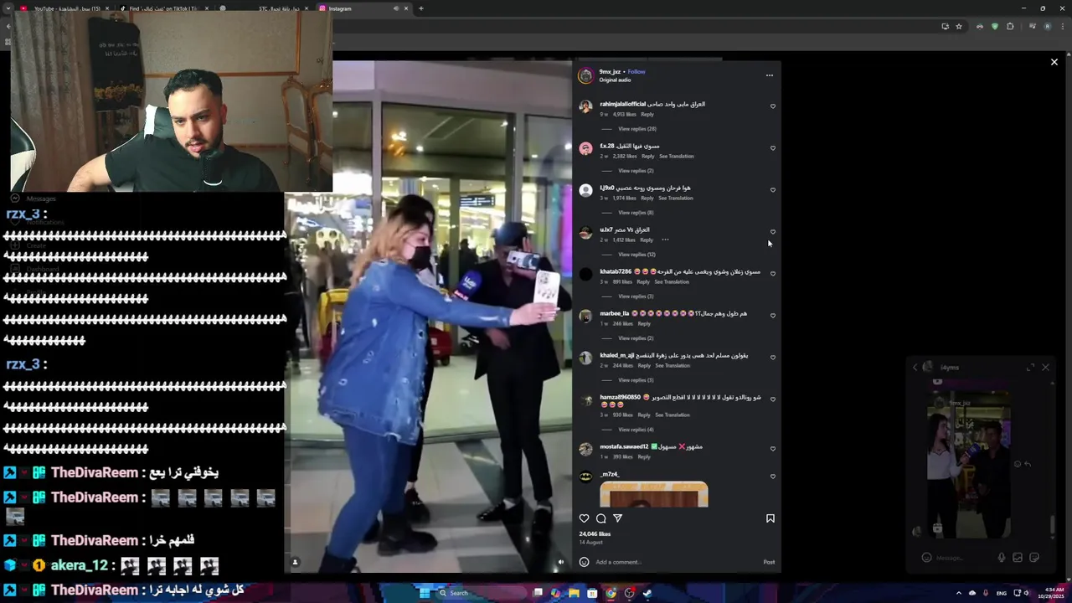1072x603 pixels.
Task: Like khatab7286's comment with heart
Action: point(773,274)
